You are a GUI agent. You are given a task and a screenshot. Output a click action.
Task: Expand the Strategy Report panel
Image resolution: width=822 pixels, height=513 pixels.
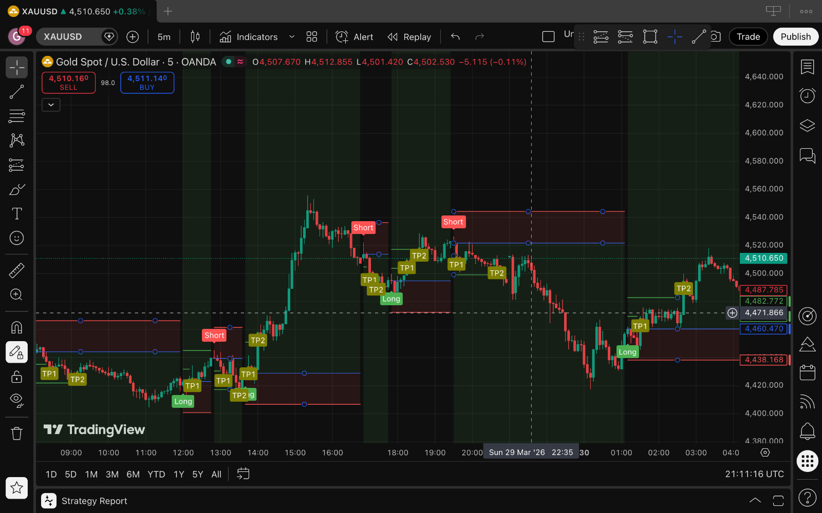coord(755,501)
